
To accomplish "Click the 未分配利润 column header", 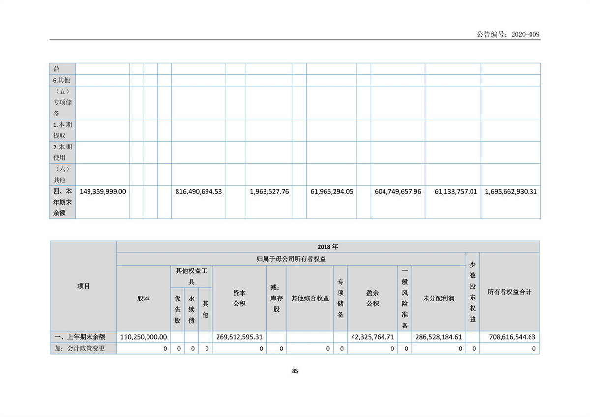I will (x=439, y=298).
